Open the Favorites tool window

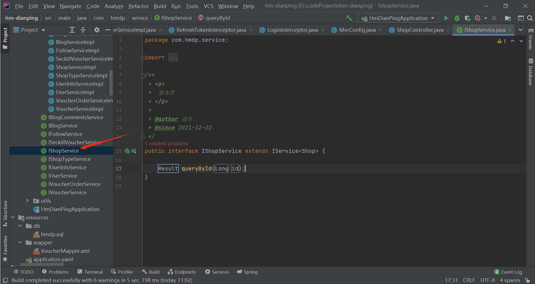[5, 248]
